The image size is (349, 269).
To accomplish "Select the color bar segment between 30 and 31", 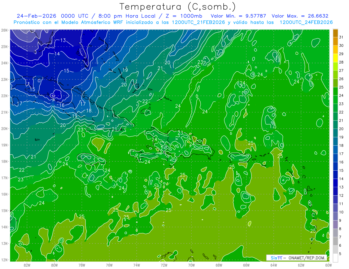I will (x=335, y=41).
